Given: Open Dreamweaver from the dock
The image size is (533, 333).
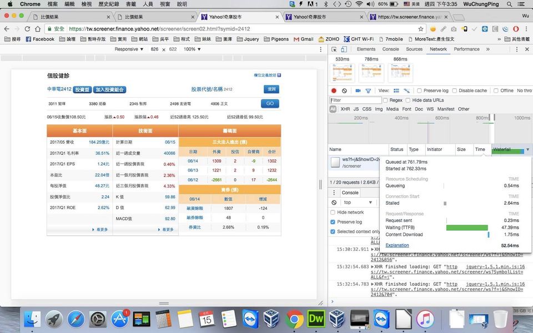Looking at the screenshot, I should pyautogui.click(x=316, y=319).
